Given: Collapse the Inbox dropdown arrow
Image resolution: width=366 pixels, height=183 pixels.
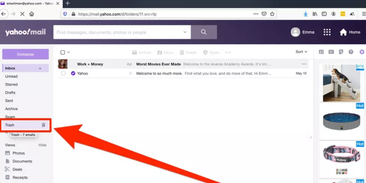Looking at the screenshot, I should coord(40,68).
